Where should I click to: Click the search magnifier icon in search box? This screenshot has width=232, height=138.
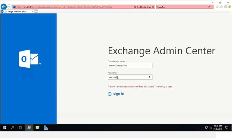coord(209,7)
